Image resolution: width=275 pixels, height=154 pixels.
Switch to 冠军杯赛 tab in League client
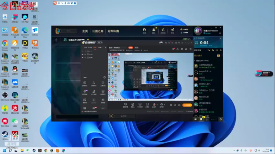tap(113, 31)
